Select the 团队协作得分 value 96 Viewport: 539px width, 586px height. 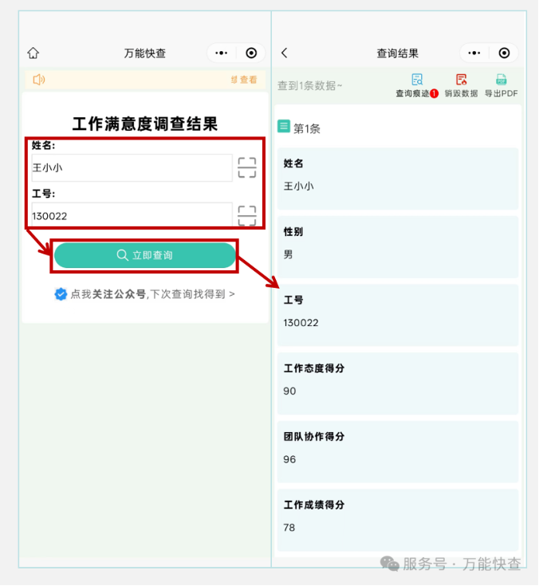[x=289, y=459]
